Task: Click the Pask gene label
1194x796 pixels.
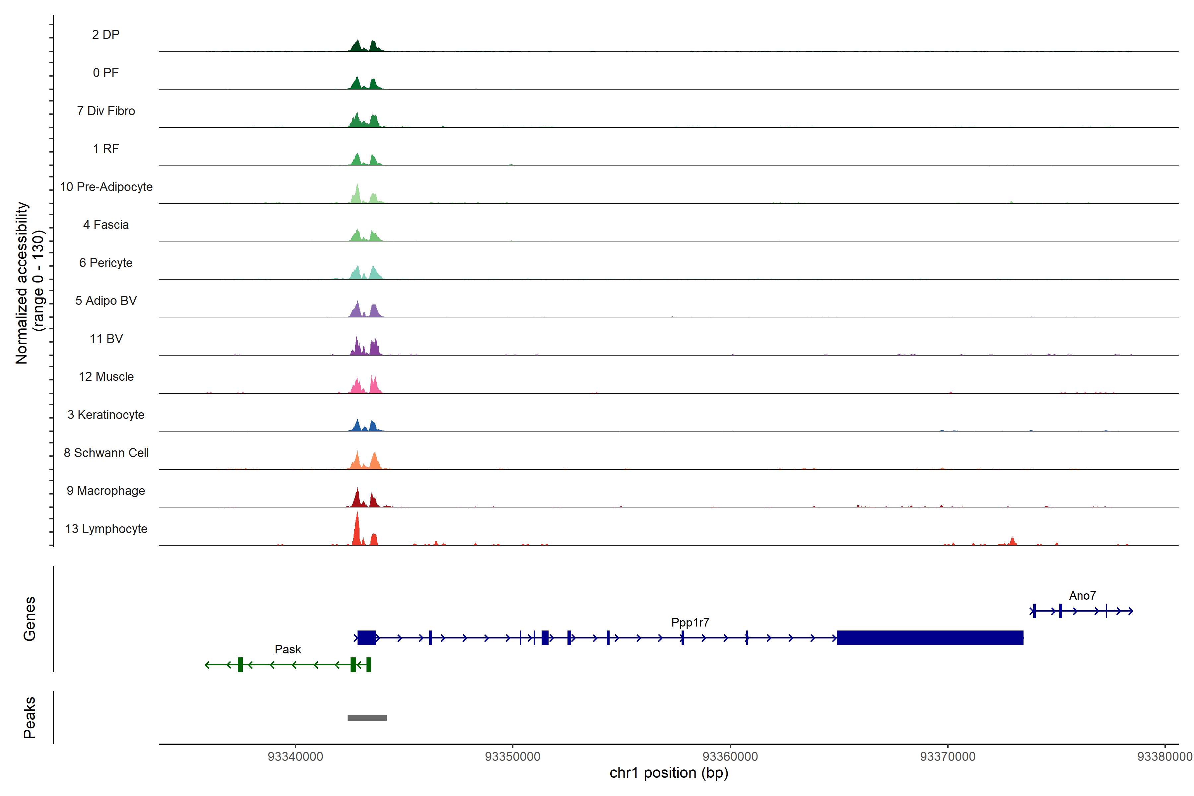Action: (x=288, y=649)
